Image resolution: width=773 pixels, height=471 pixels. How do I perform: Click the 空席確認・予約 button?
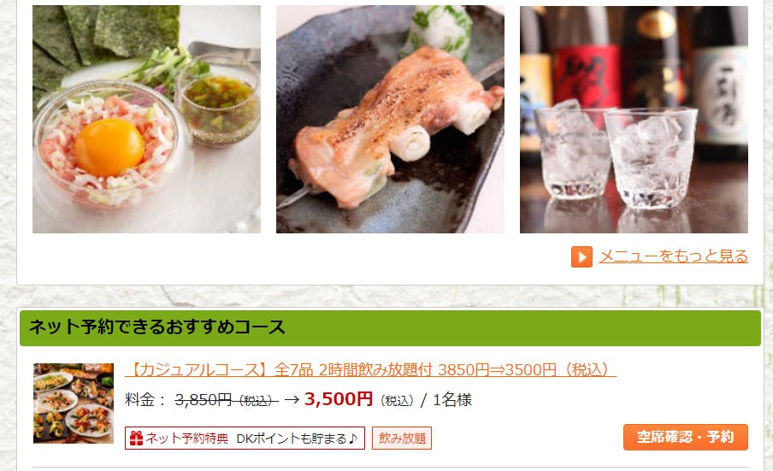click(685, 437)
